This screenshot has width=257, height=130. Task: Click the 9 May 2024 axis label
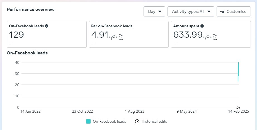coord(187,112)
